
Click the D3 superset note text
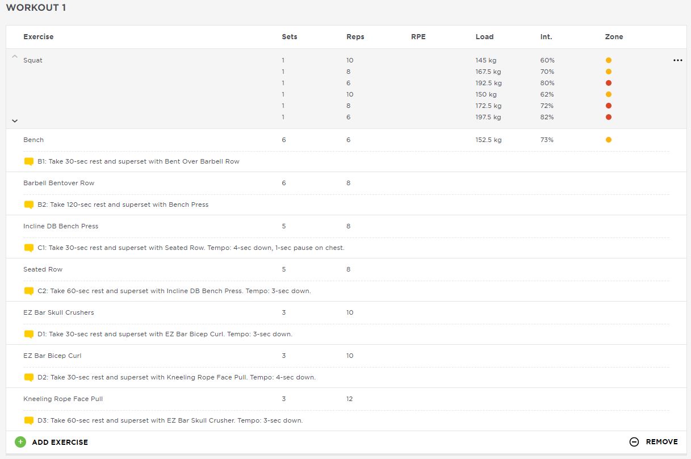(170, 420)
